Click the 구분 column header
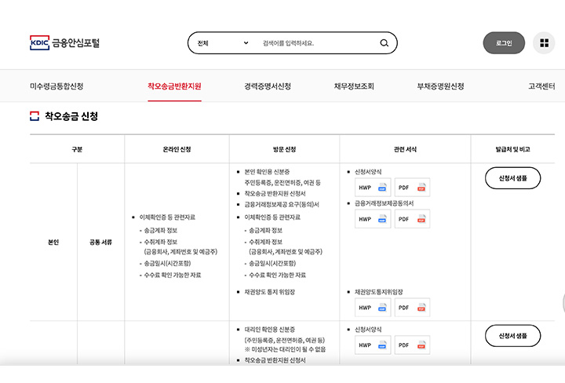 tap(77, 149)
